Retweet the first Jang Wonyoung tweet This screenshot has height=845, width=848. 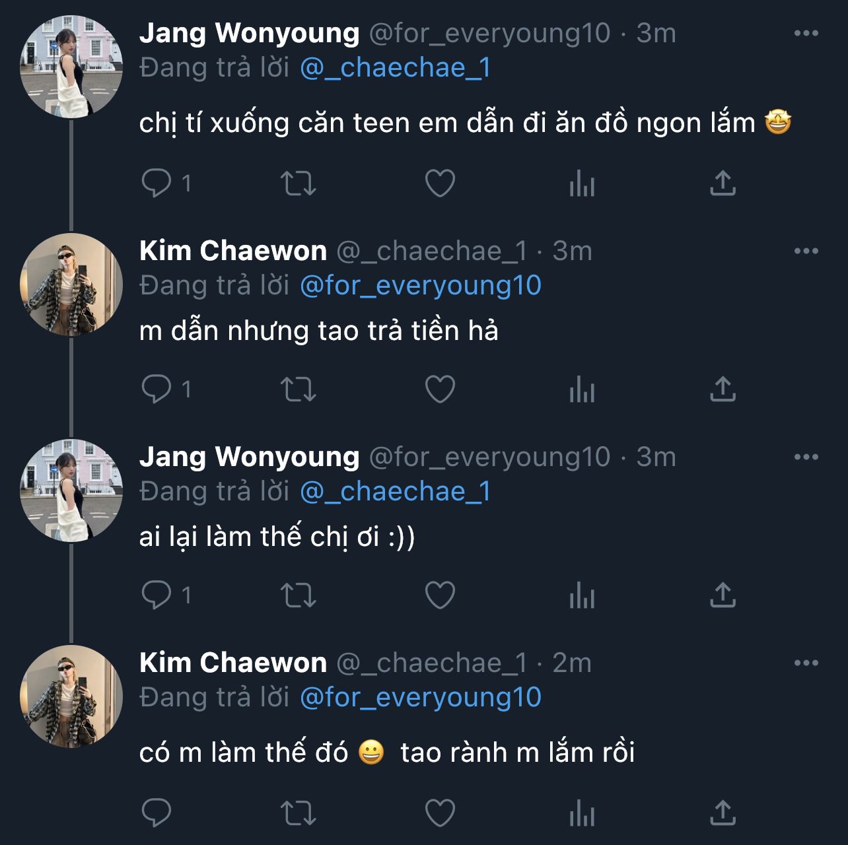pos(299,184)
